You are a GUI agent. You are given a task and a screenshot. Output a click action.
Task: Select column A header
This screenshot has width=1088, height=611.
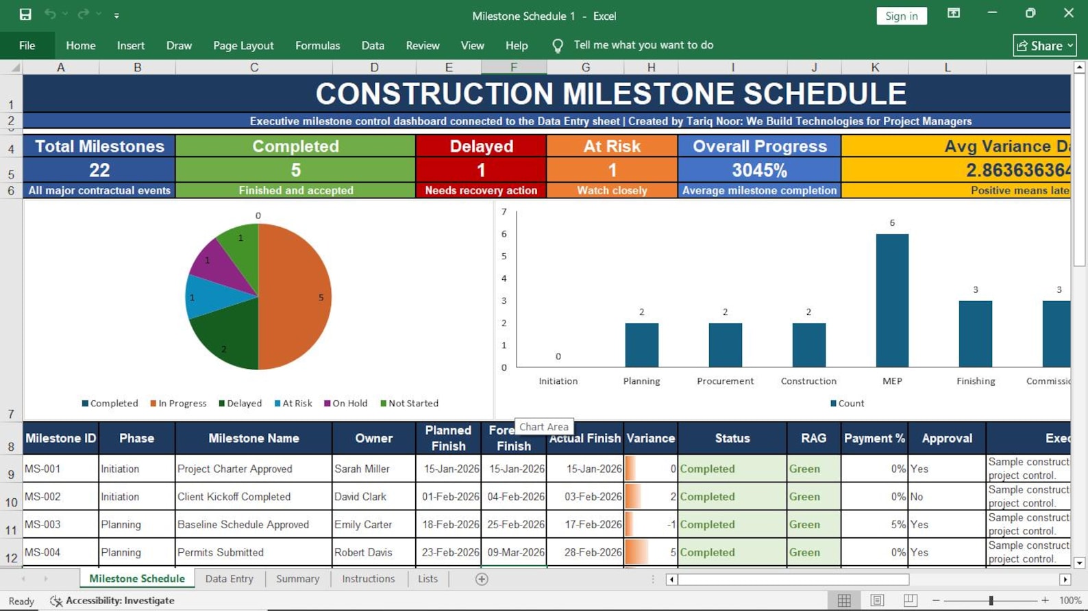pos(61,67)
